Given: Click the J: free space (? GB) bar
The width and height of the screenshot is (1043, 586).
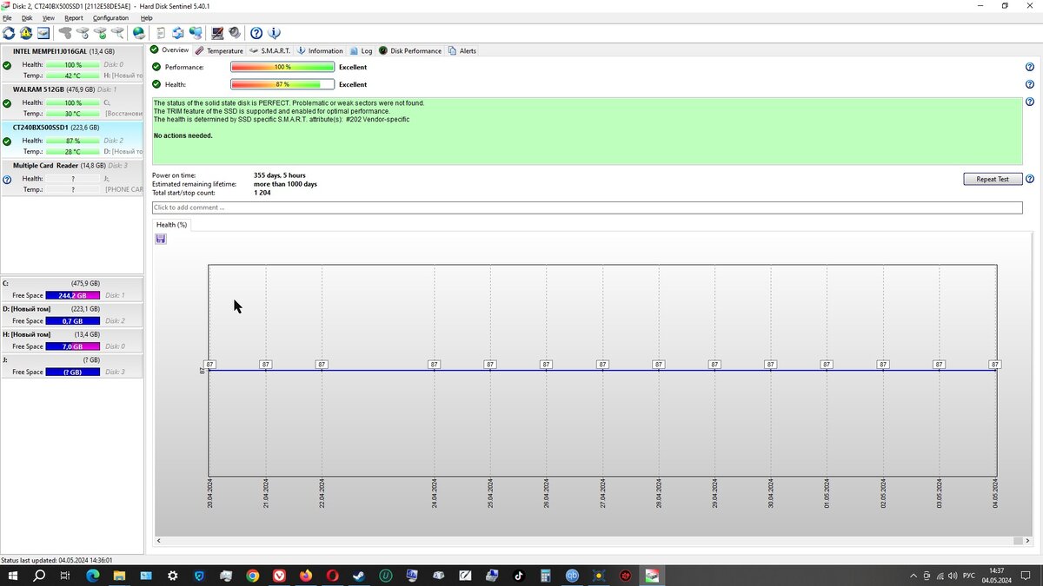Looking at the screenshot, I should [x=72, y=372].
